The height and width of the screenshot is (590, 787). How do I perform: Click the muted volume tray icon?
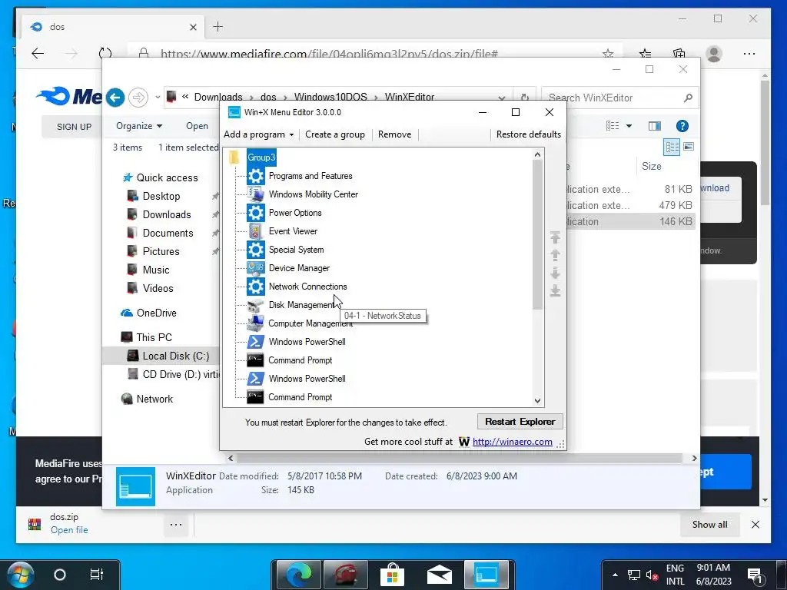[x=652, y=575]
